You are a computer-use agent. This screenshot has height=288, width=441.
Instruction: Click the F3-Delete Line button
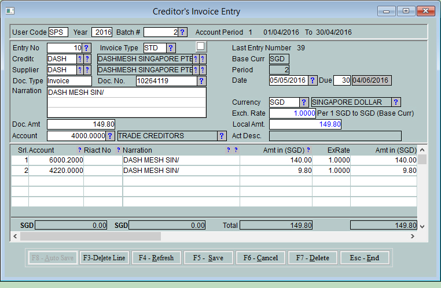coord(104,258)
